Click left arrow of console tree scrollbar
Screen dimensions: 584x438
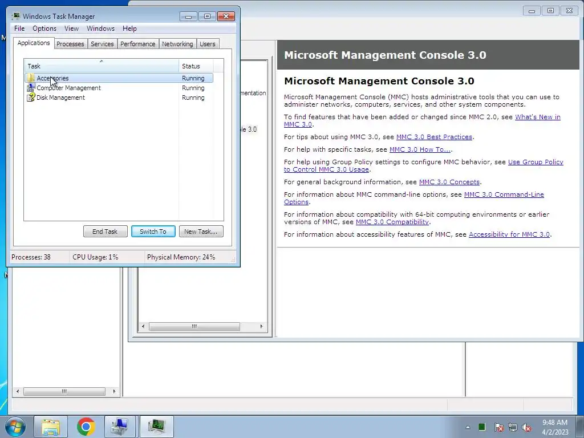[18, 391]
